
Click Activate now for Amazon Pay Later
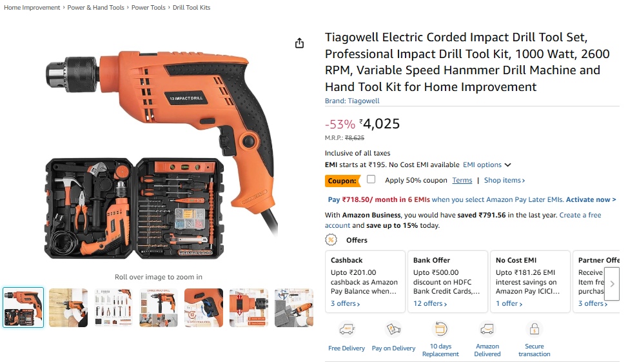point(591,199)
